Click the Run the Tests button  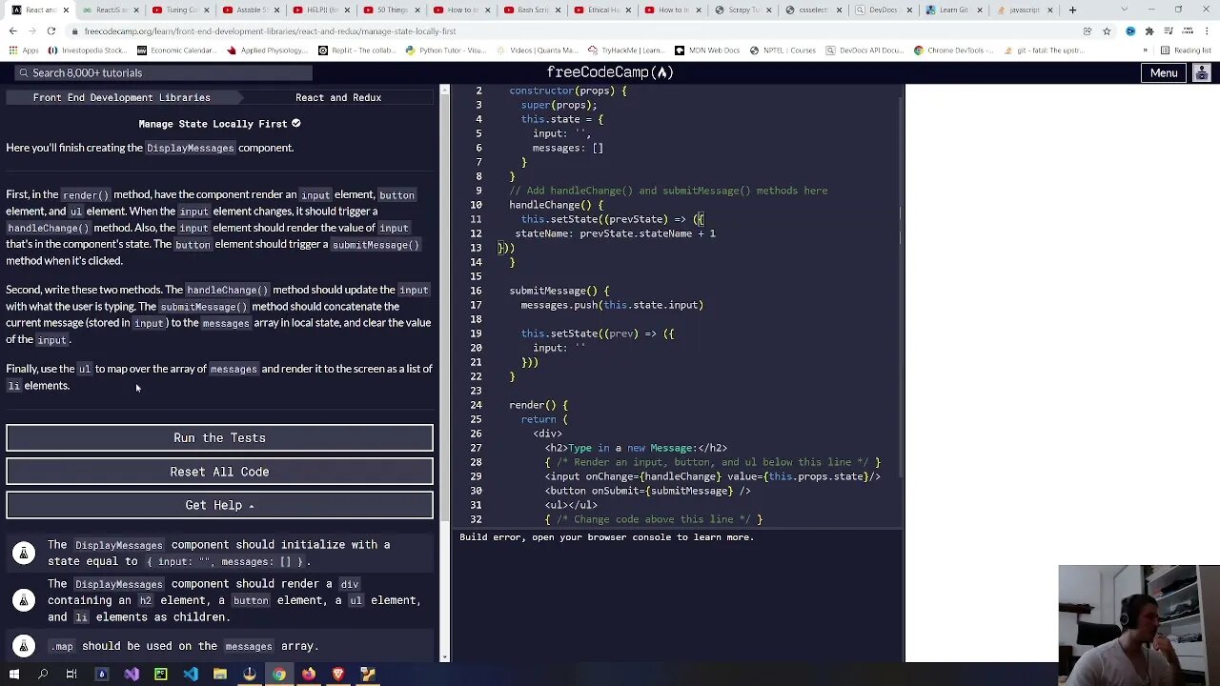[219, 437]
